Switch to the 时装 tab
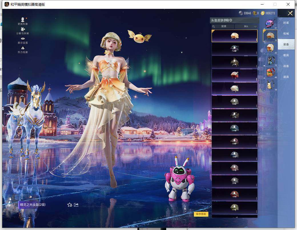297x230 pixels. [286, 23]
